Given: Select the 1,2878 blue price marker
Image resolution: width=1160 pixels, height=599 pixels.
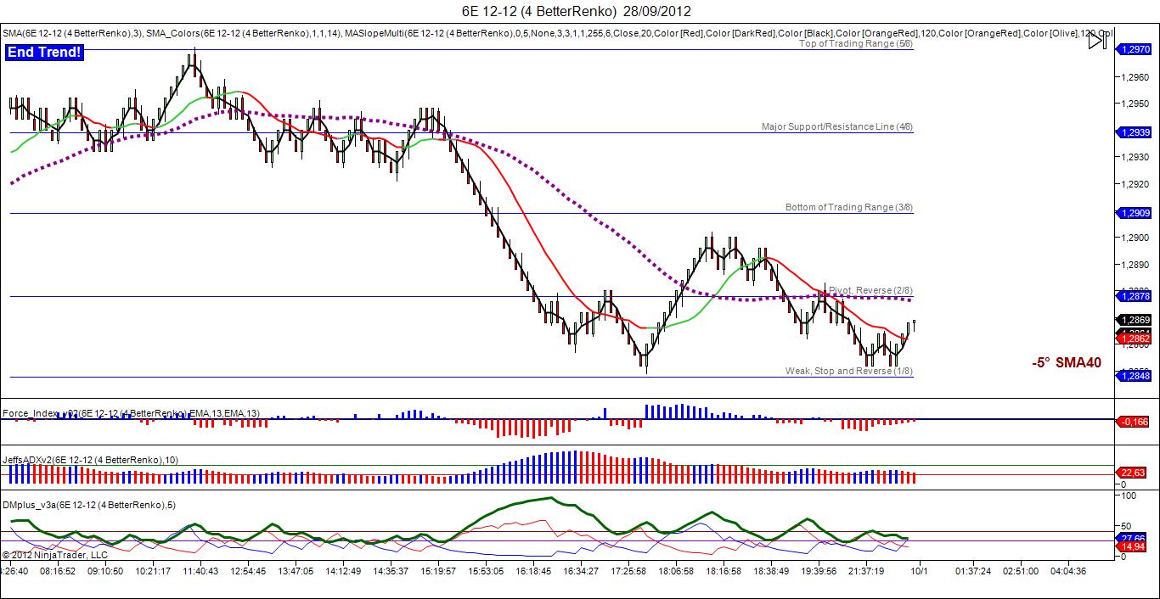Looking at the screenshot, I should pos(1134,295).
